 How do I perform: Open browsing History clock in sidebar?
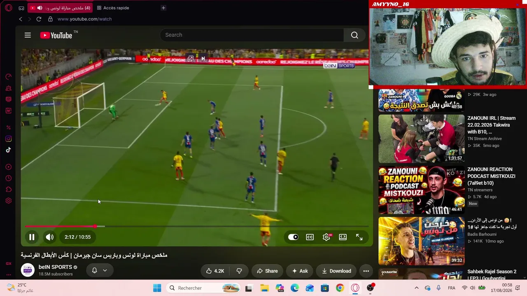pyautogui.click(x=8, y=178)
